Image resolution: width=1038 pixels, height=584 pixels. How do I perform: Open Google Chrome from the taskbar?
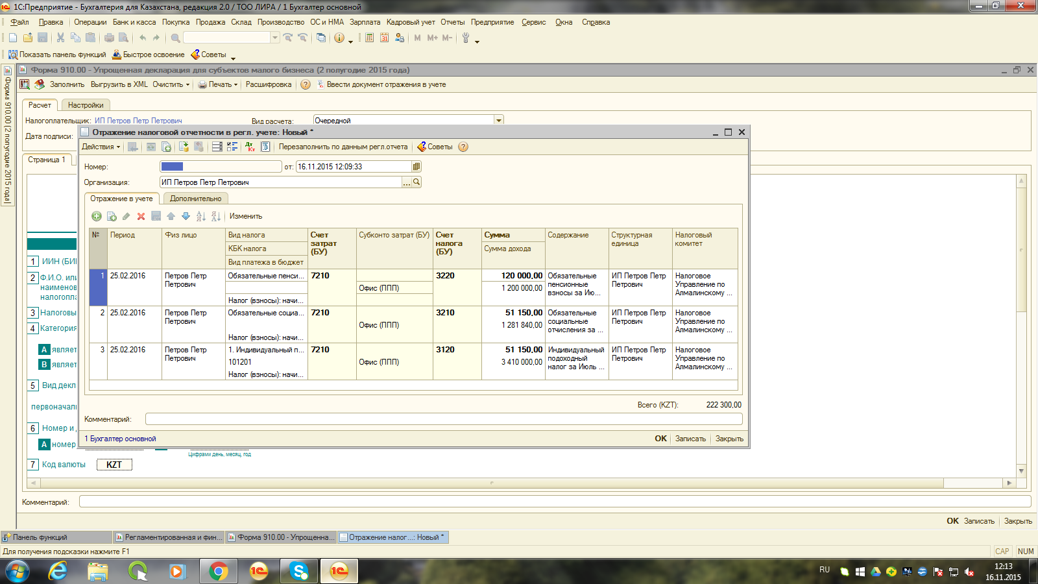click(219, 571)
